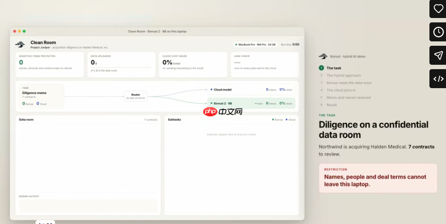
Task: Click the yellow macOS minimize button
Action: 19,31
